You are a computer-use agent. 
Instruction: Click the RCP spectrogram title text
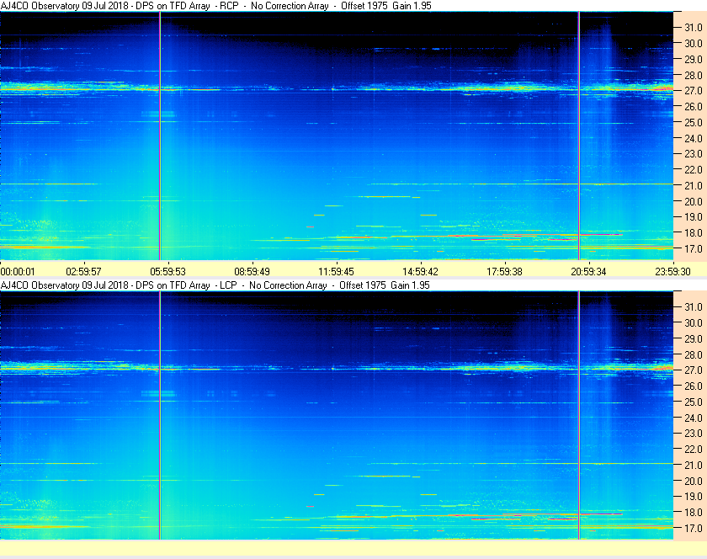tap(216, 6)
